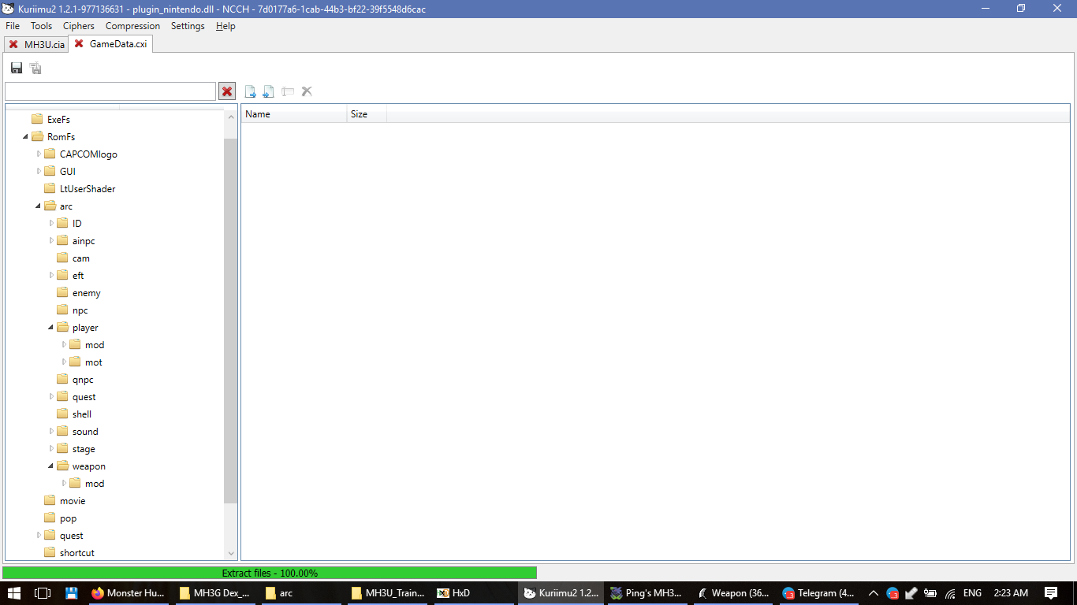Open the Compression menu
This screenshot has height=605, width=1077.
tap(132, 26)
